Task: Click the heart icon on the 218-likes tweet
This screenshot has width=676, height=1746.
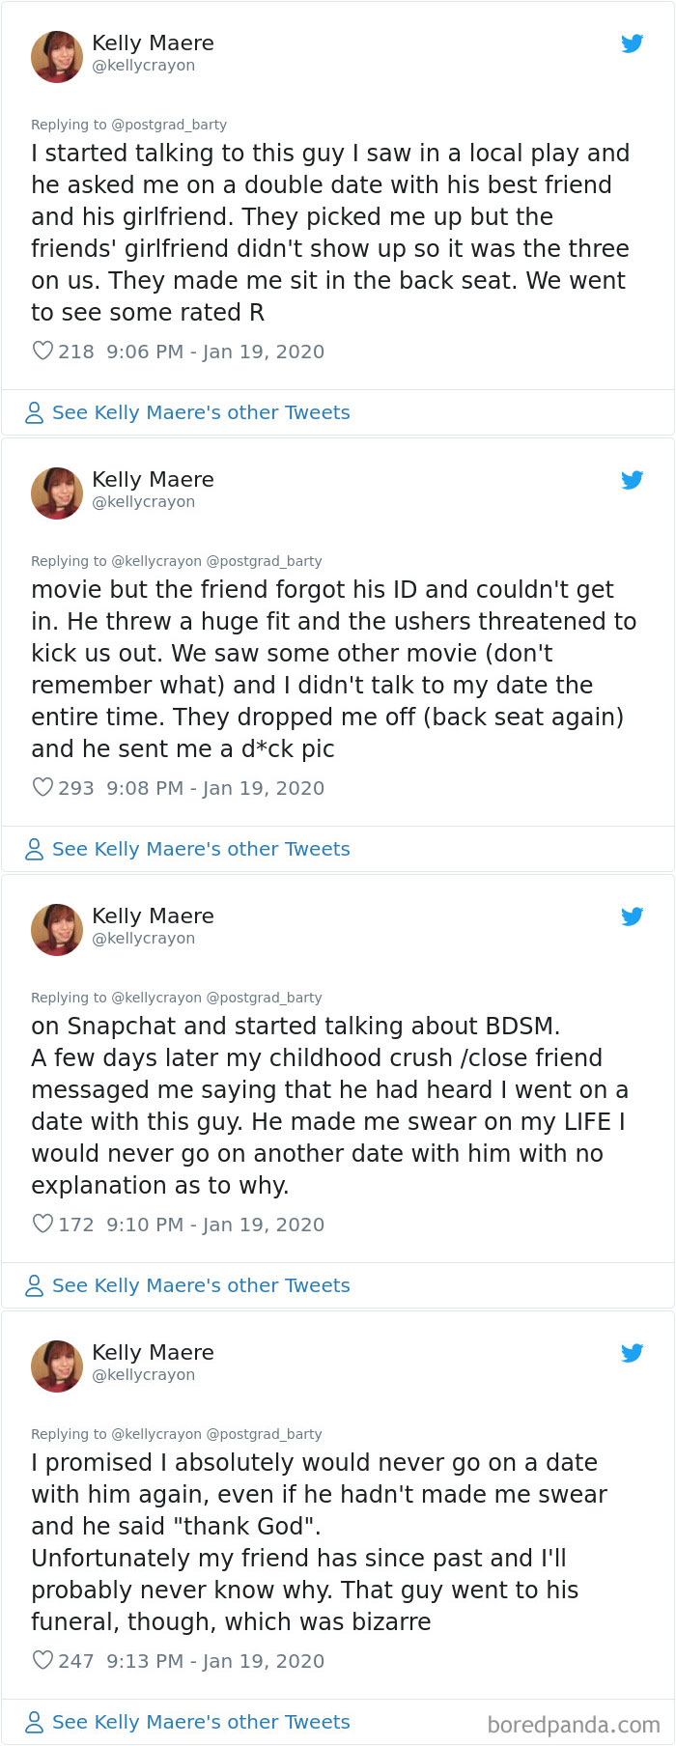Action: click(x=42, y=352)
